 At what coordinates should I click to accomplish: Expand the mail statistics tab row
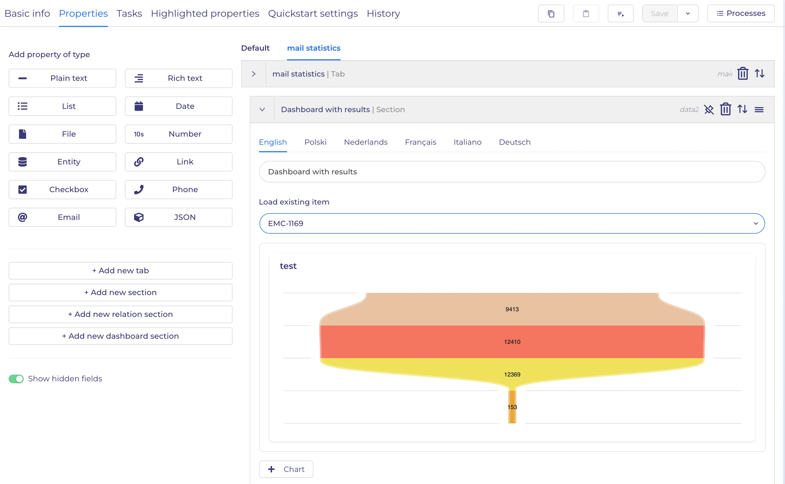click(x=254, y=74)
